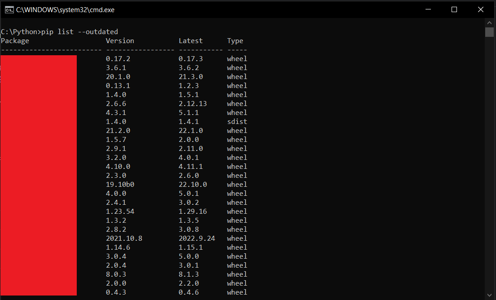Viewport: 496px width, 300px height.
Task: Click the red redacted package names block
Action: tap(39, 175)
